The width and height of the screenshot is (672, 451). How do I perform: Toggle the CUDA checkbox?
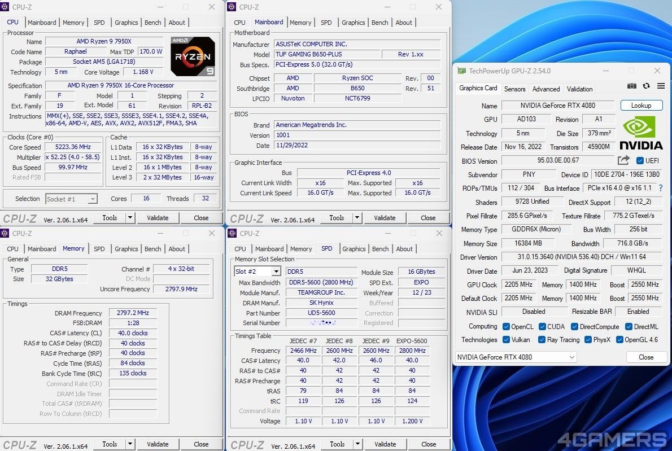(542, 326)
